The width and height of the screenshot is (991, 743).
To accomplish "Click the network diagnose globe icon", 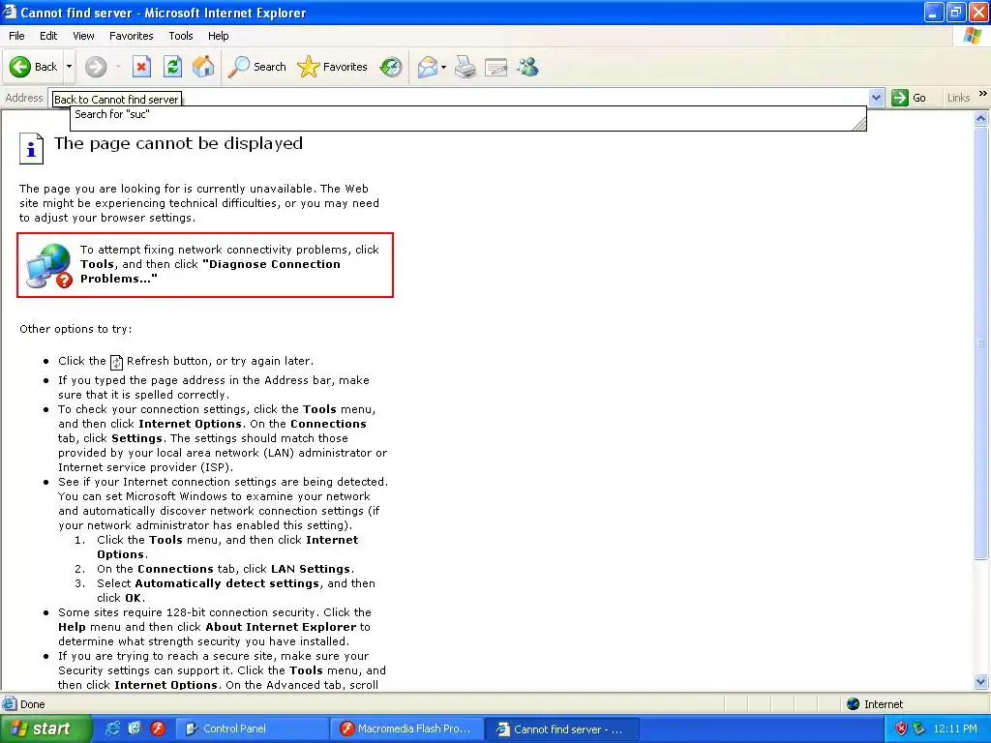I will [x=48, y=265].
